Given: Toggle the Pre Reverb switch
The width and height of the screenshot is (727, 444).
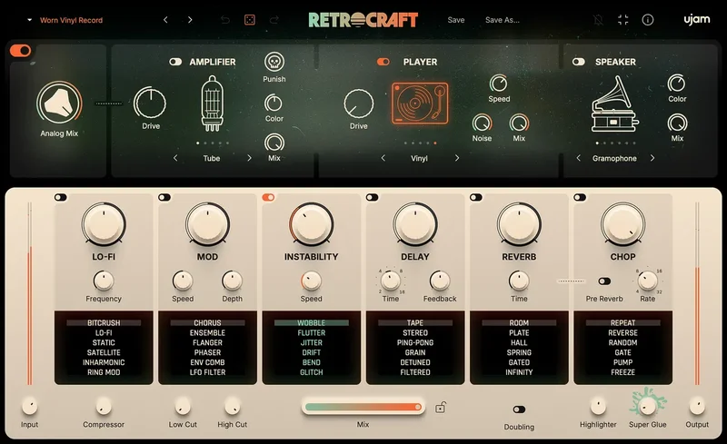Looking at the screenshot, I should [x=604, y=281].
